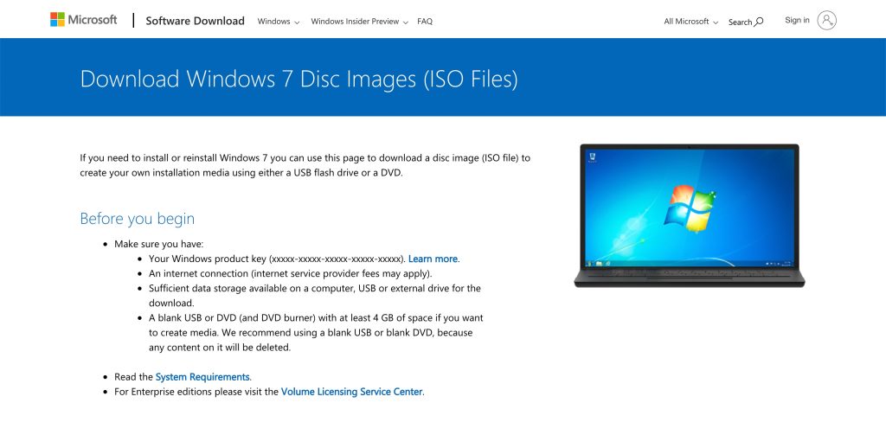Go to the Software Download home
The height and width of the screenshot is (422, 886).
pyautogui.click(x=195, y=21)
